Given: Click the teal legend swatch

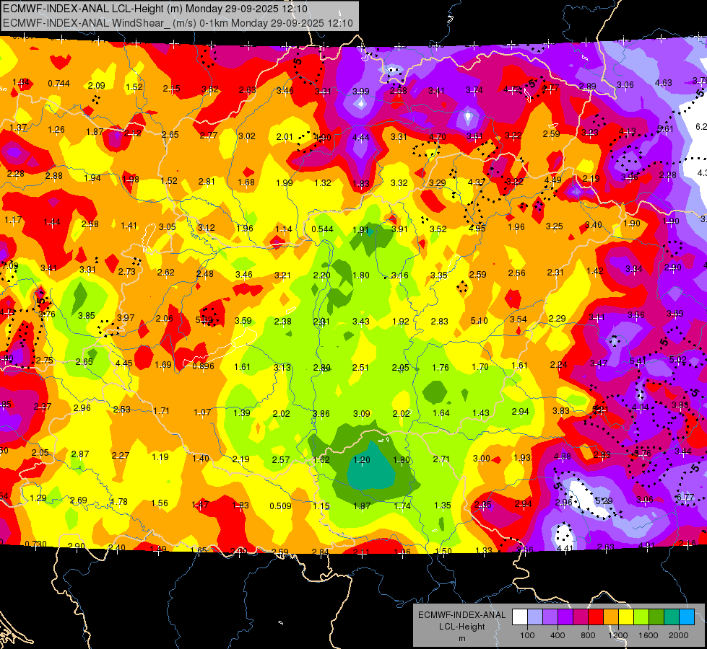Looking at the screenshot, I should point(672,617).
